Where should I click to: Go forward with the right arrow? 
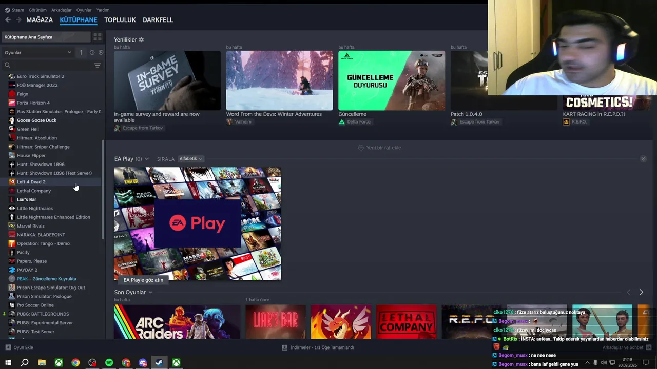[19, 19]
